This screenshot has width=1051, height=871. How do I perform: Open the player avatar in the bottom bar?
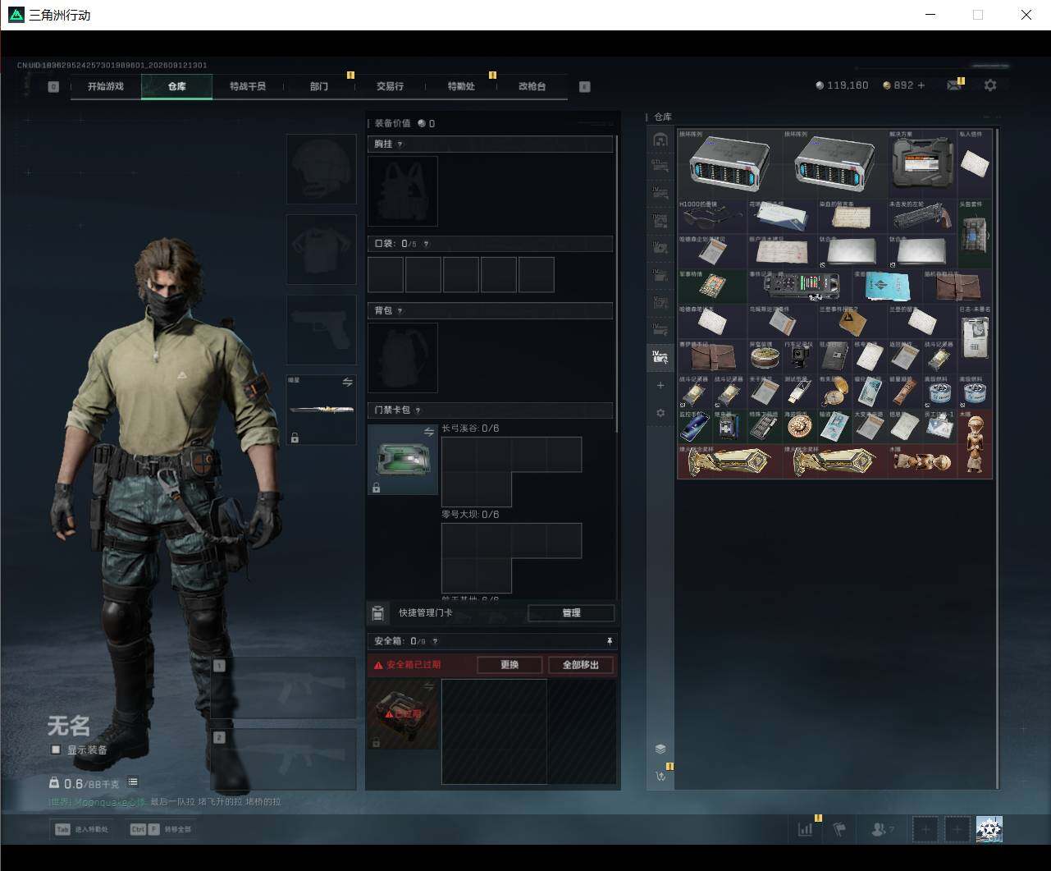(x=989, y=829)
